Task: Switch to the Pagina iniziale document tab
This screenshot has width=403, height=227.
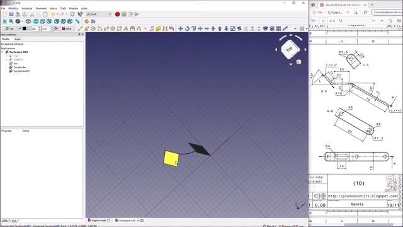Action: pyautogui.click(x=99, y=220)
